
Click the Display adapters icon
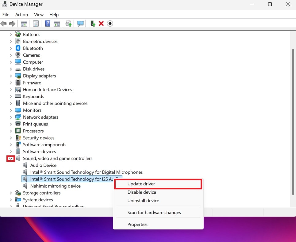tap(18, 76)
